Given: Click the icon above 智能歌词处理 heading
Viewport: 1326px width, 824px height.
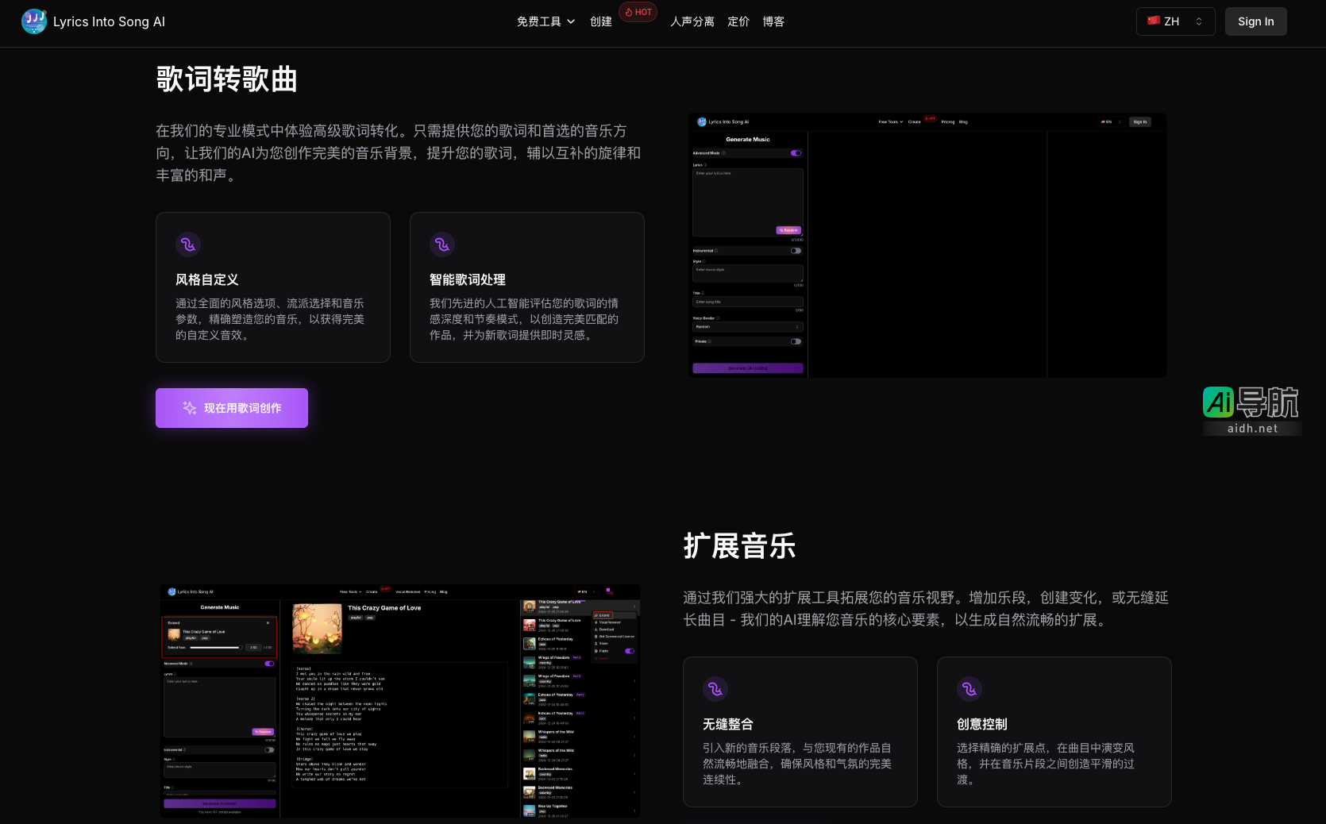Looking at the screenshot, I should click(442, 245).
